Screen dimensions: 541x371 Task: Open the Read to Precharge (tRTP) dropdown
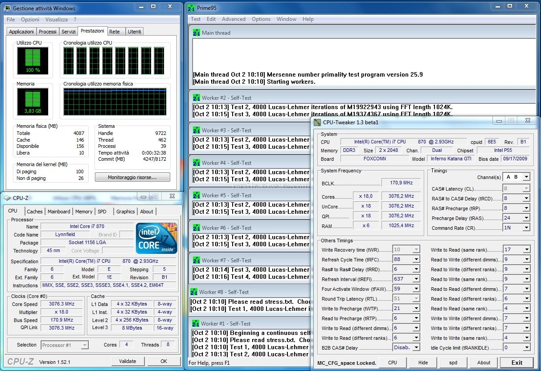(x=416, y=318)
